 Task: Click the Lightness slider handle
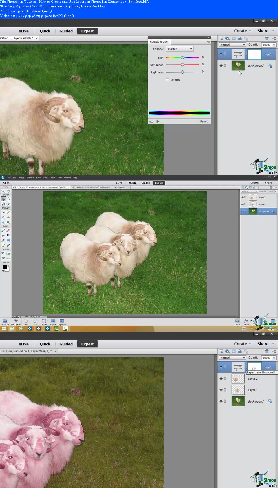pyautogui.click(x=182, y=72)
